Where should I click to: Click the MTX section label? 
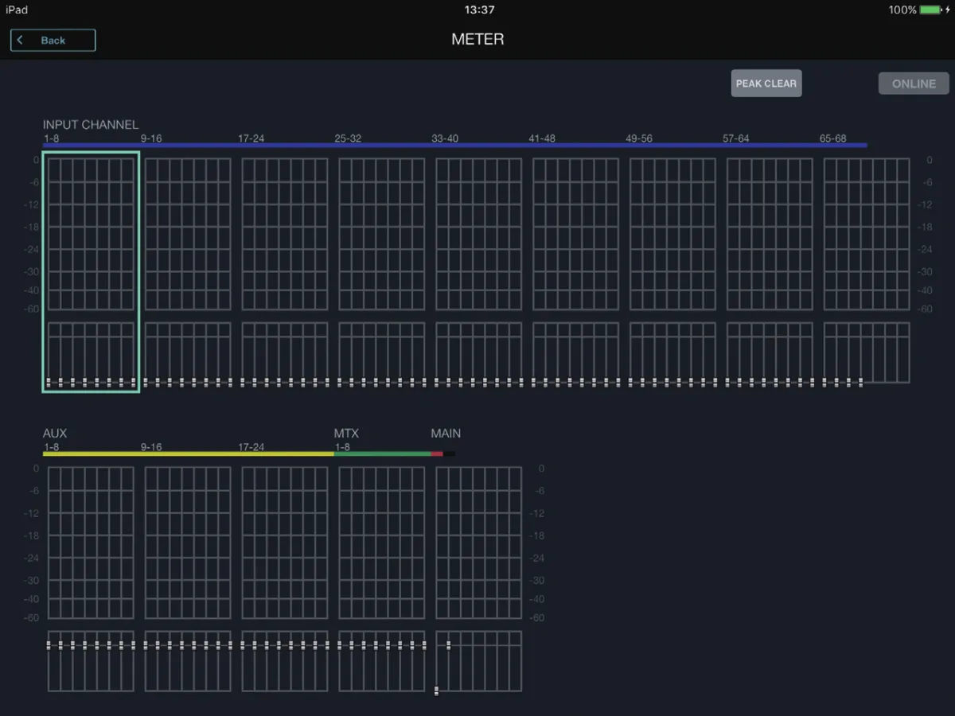tap(346, 434)
